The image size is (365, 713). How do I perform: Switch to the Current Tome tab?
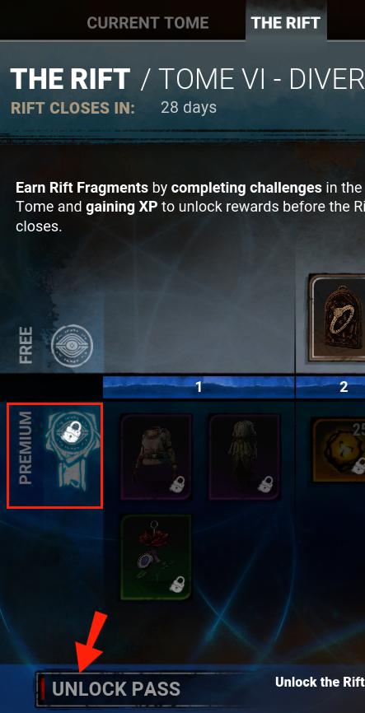coord(147,23)
